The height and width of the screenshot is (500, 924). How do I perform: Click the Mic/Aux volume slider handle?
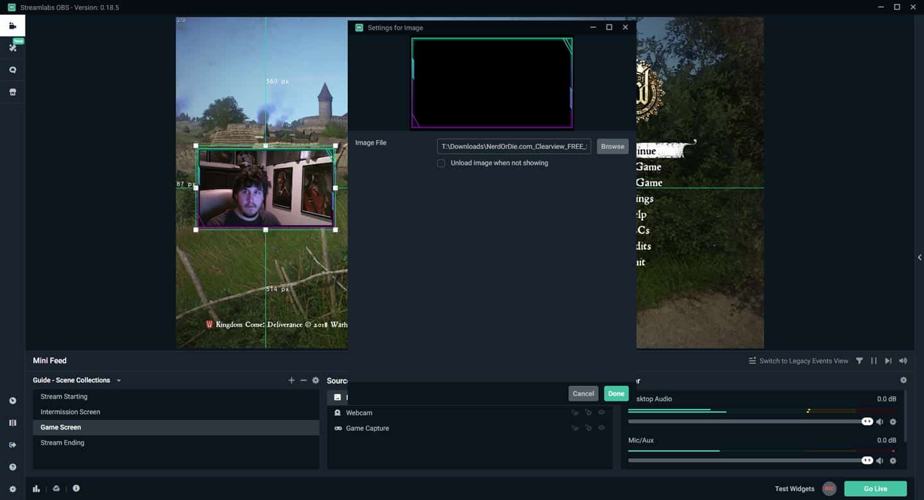pyautogui.click(x=867, y=460)
